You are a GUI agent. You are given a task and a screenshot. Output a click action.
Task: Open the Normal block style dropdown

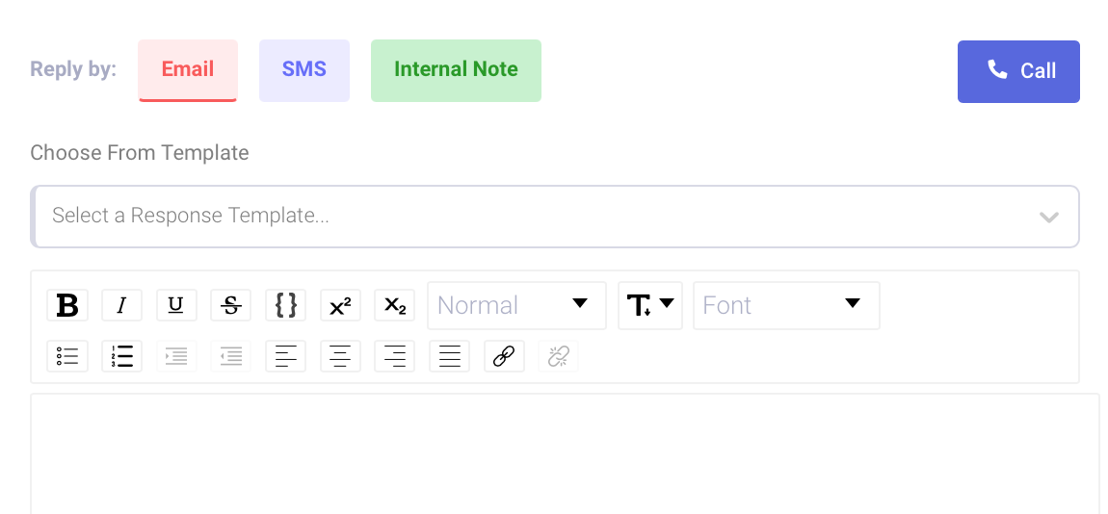point(516,305)
